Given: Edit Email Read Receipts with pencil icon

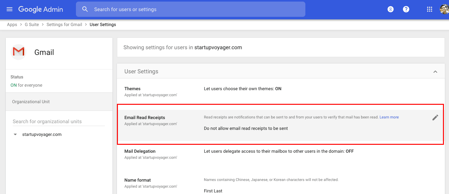Looking at the screenshot, I should pos(435,117).
